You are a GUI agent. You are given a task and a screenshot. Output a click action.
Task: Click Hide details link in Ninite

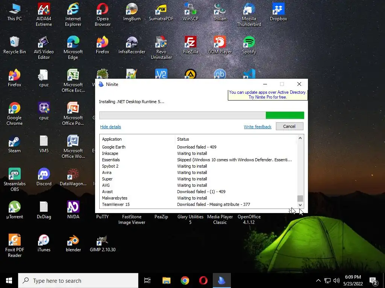pyautogui.click(x=111, y=127)
